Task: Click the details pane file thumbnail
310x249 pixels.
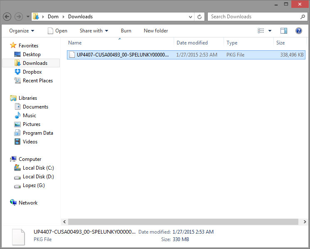Action: [x=18, y=237]
